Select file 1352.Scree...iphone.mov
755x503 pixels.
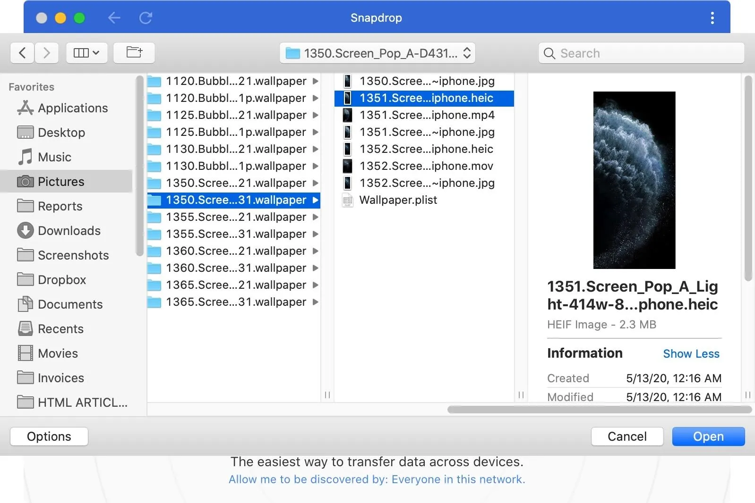[424, 166]
